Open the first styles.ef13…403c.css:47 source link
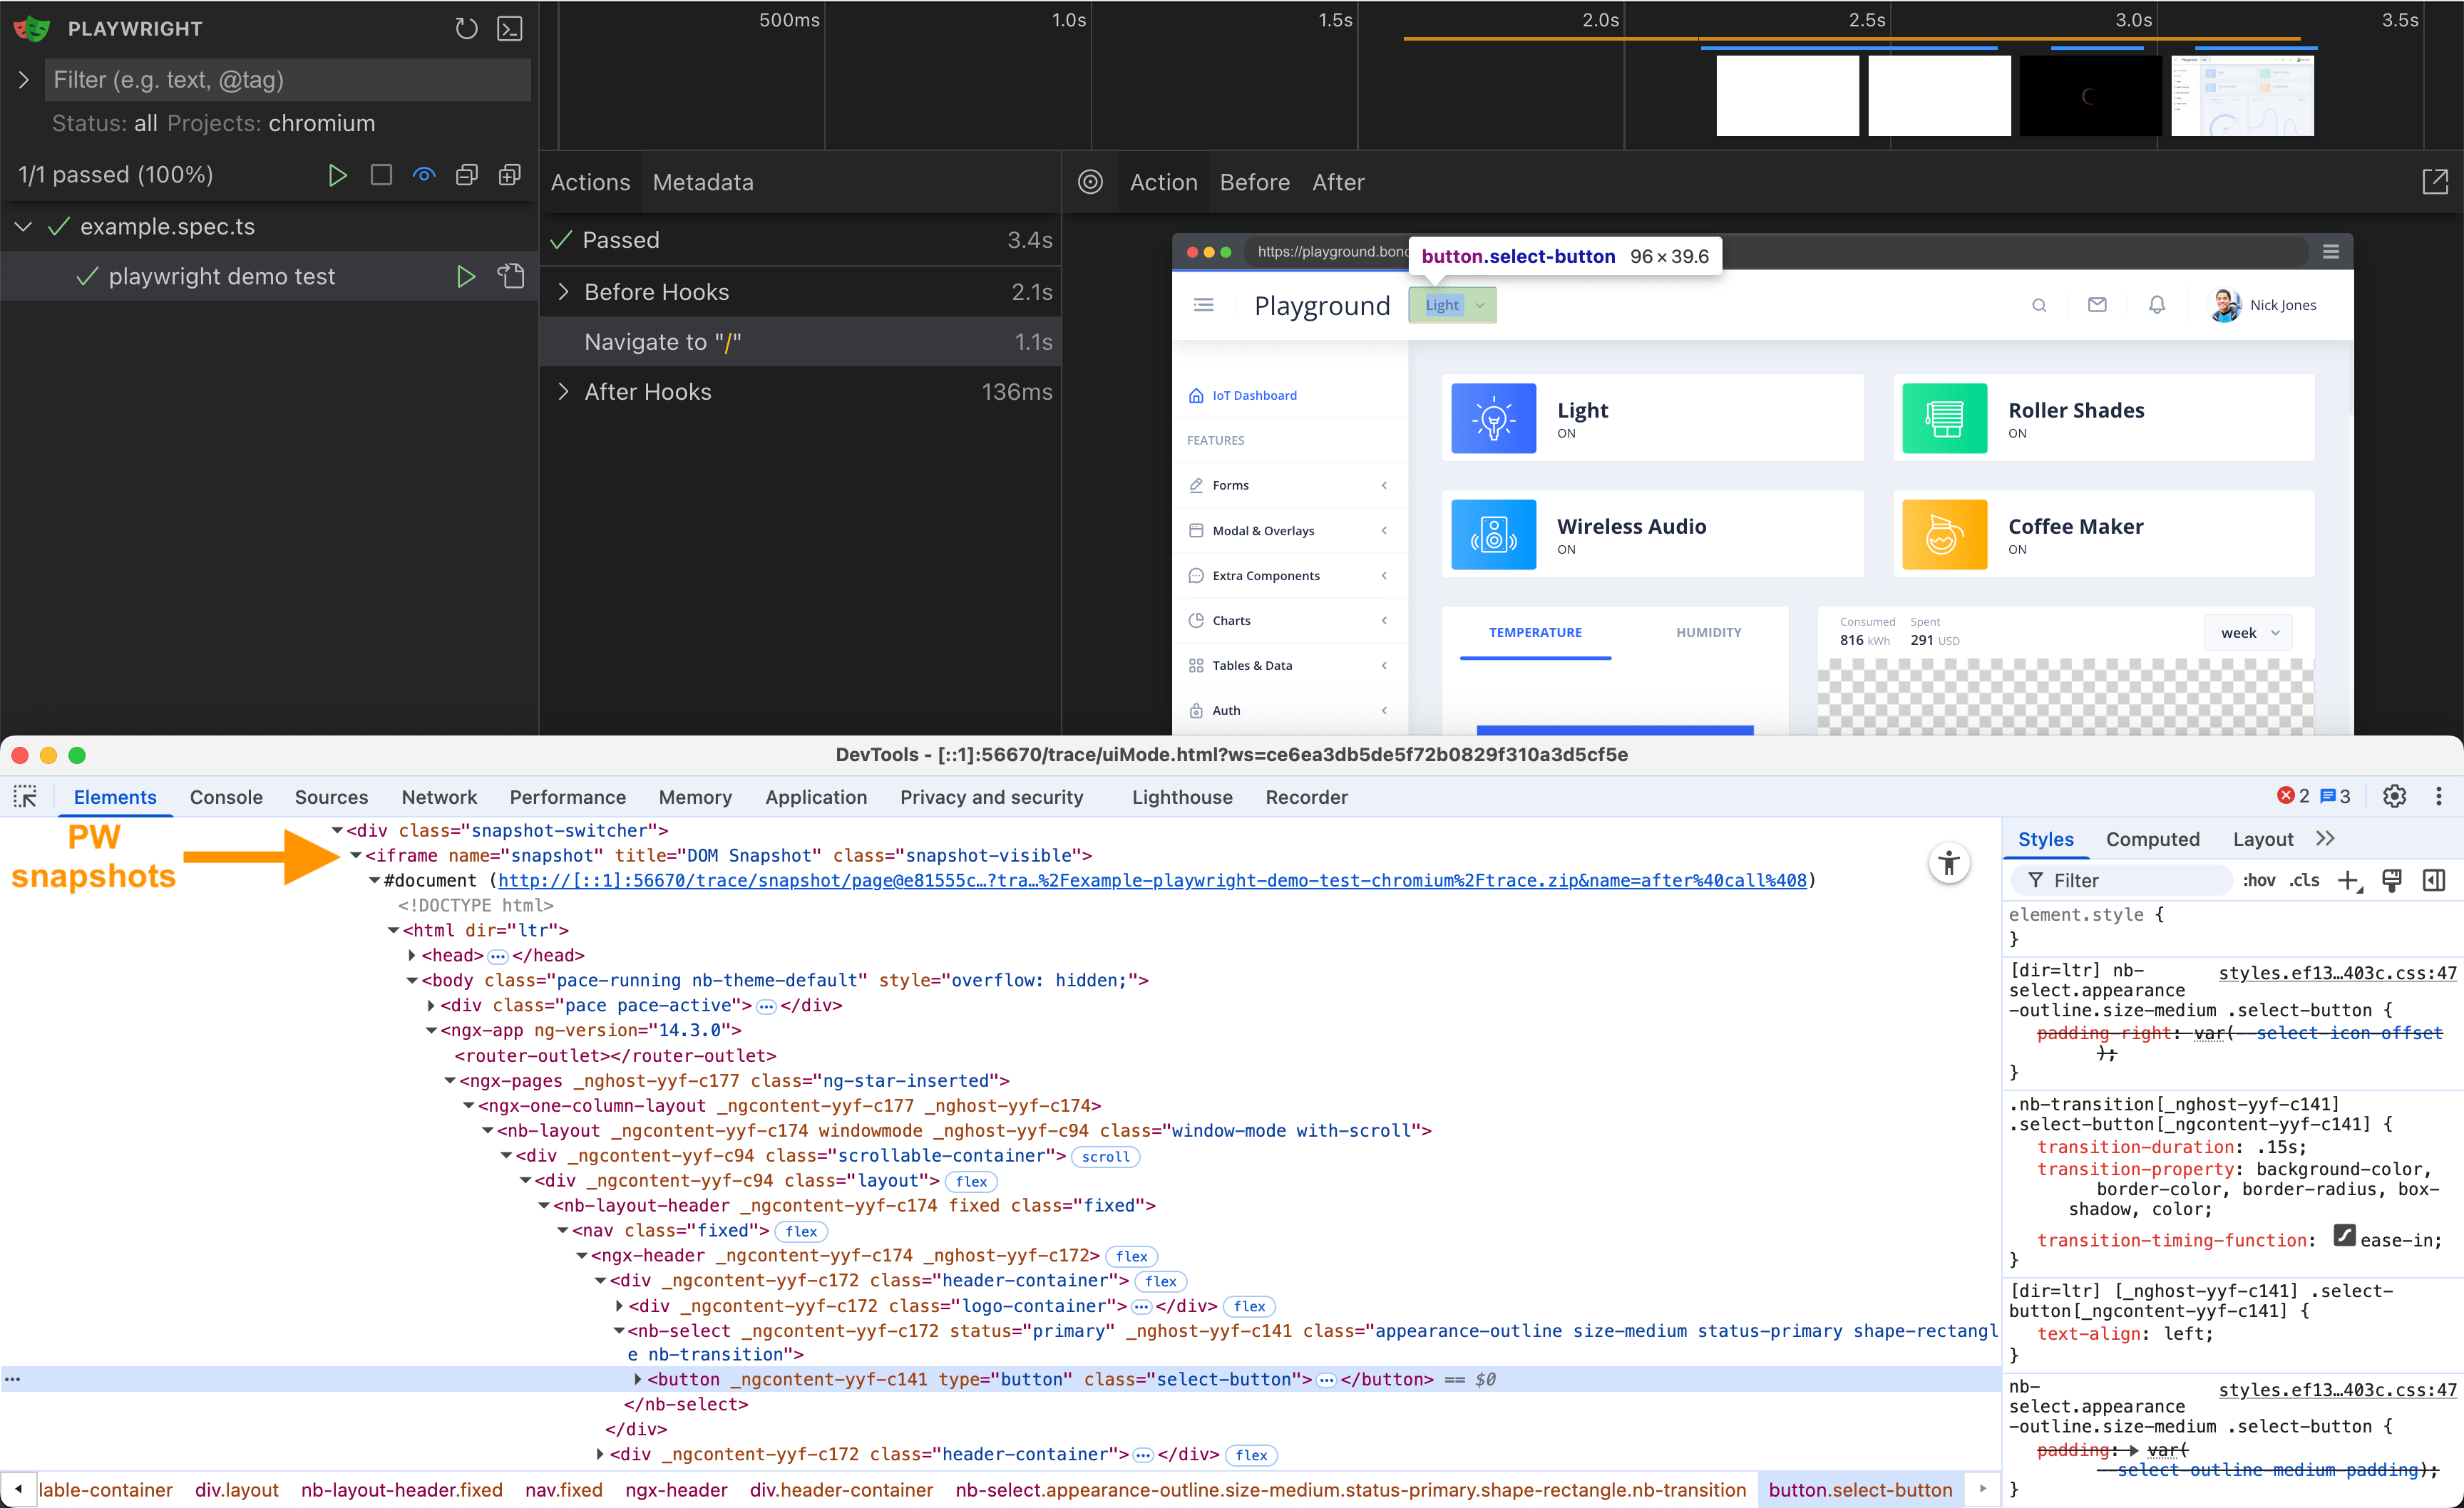 coord(2337,974)
